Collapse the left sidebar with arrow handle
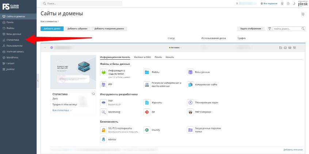The image size is (309, 154). (38, 81)
